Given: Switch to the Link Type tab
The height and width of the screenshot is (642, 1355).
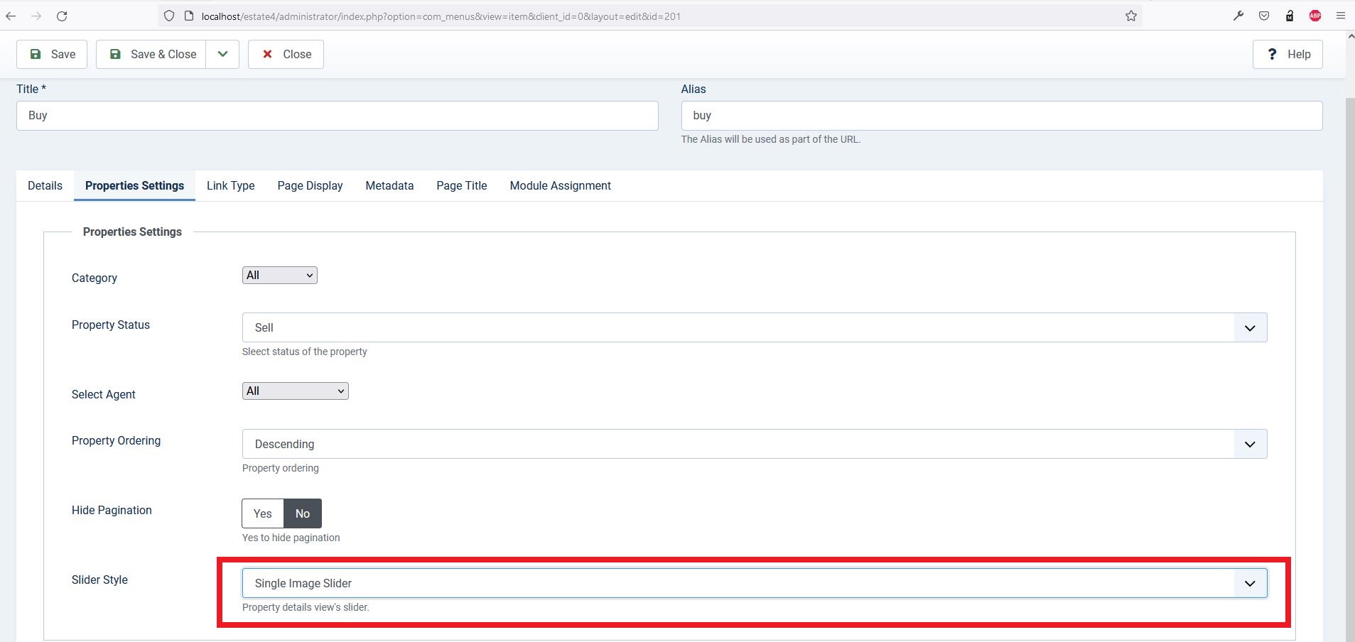Looking at the screenshot, I should (230, 185).
